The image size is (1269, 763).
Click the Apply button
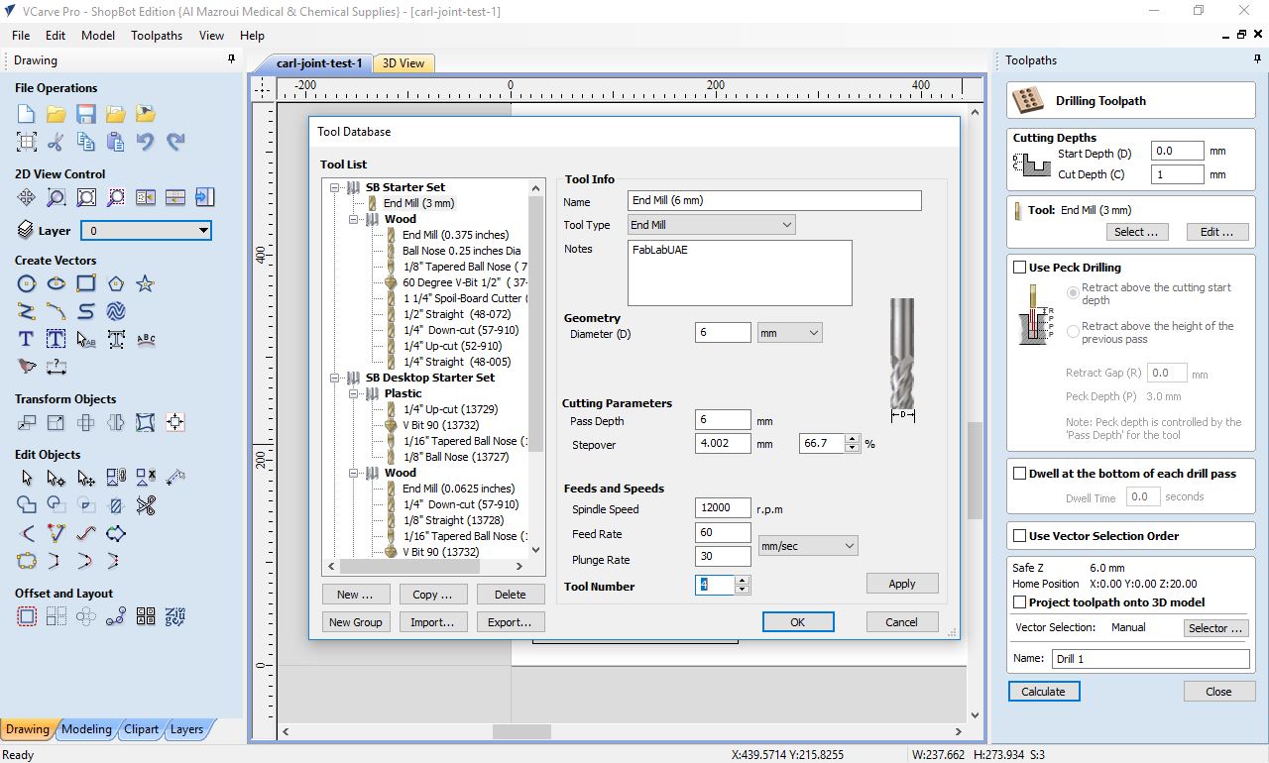click(902, 584)
